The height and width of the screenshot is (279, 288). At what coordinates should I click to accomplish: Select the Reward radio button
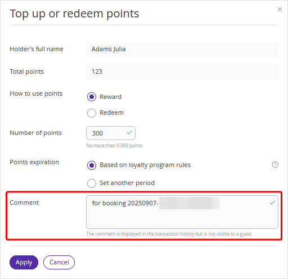click(92, 97)
